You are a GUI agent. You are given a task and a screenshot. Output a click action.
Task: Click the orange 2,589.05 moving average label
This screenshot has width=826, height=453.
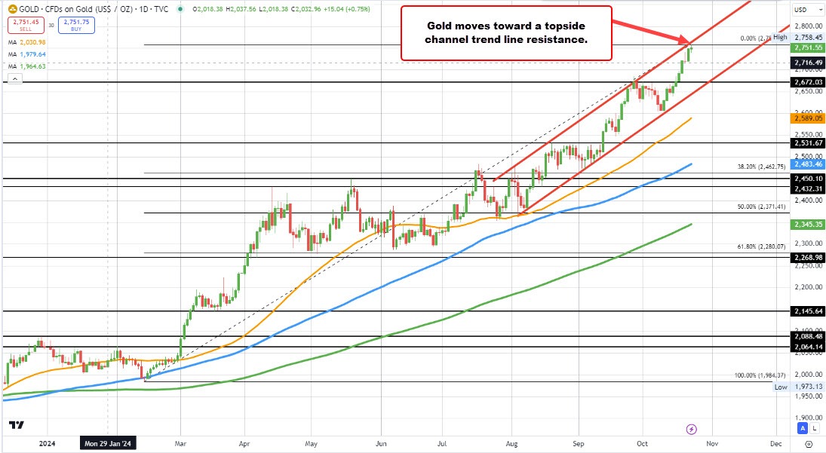click(806, 118)
